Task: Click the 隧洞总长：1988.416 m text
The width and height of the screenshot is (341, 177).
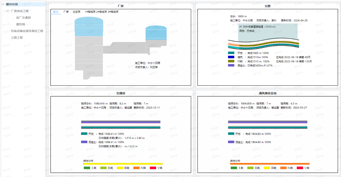Action: [x=94, y=103]
